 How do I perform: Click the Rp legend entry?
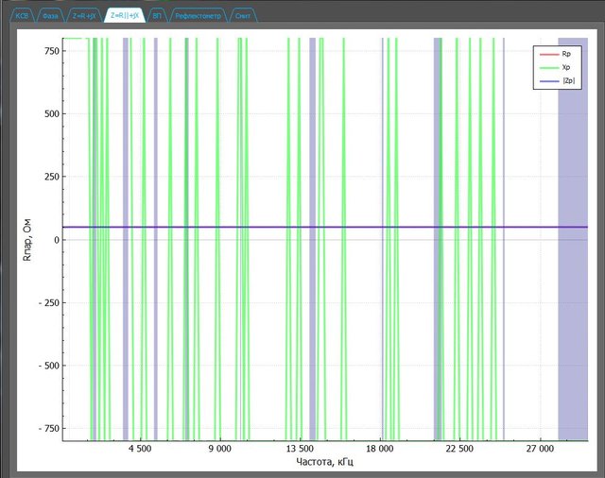(x=565, y=56)
